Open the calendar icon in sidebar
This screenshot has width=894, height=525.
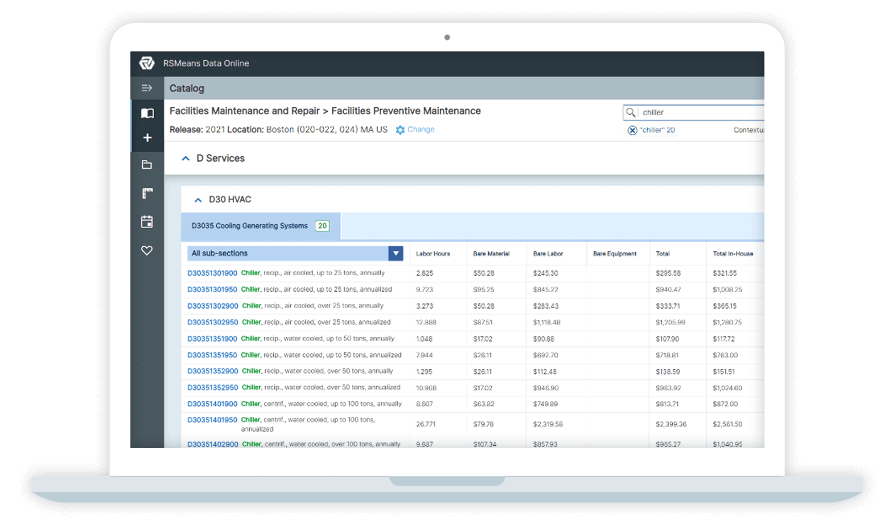coord(147,221)
